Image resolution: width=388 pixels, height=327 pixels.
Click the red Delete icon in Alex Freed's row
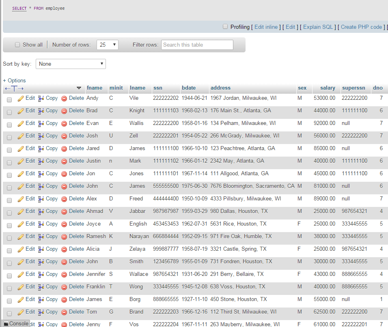(x=64, y=199)
